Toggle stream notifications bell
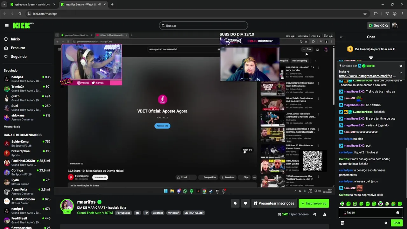Screen dimensions: 407x229 click(x=235, y=203)
